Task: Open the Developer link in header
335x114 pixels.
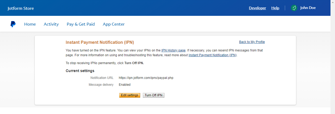Action: 257,8
